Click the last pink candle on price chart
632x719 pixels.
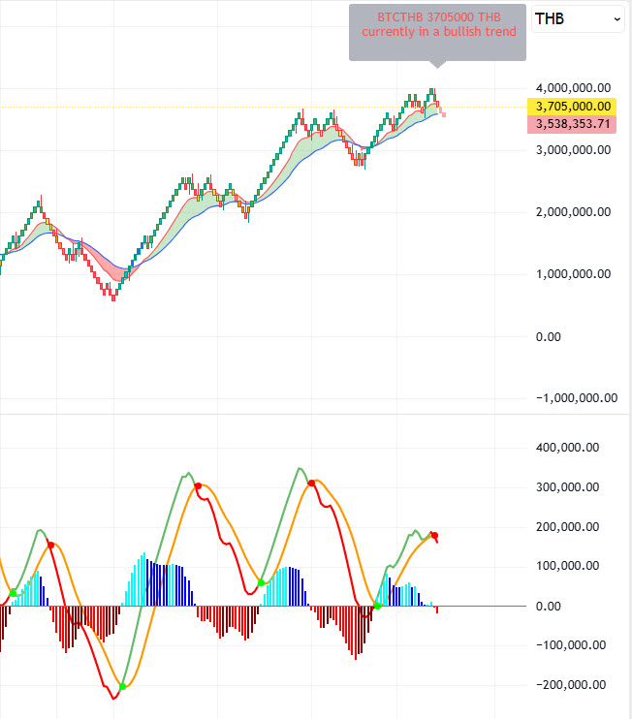tap(444, 115)
